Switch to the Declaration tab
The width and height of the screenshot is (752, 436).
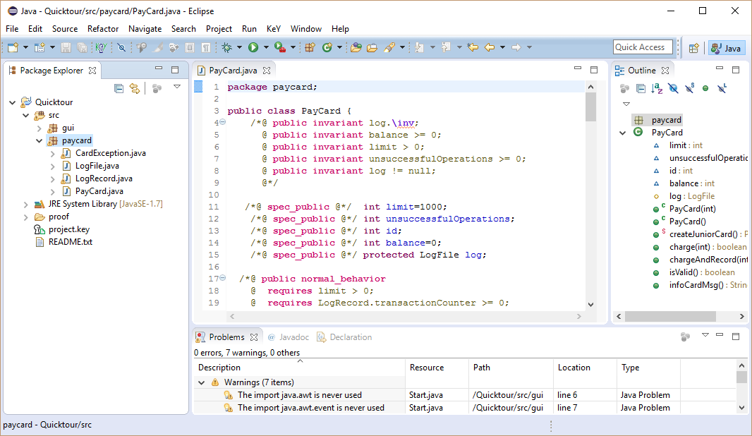point(344,337)
